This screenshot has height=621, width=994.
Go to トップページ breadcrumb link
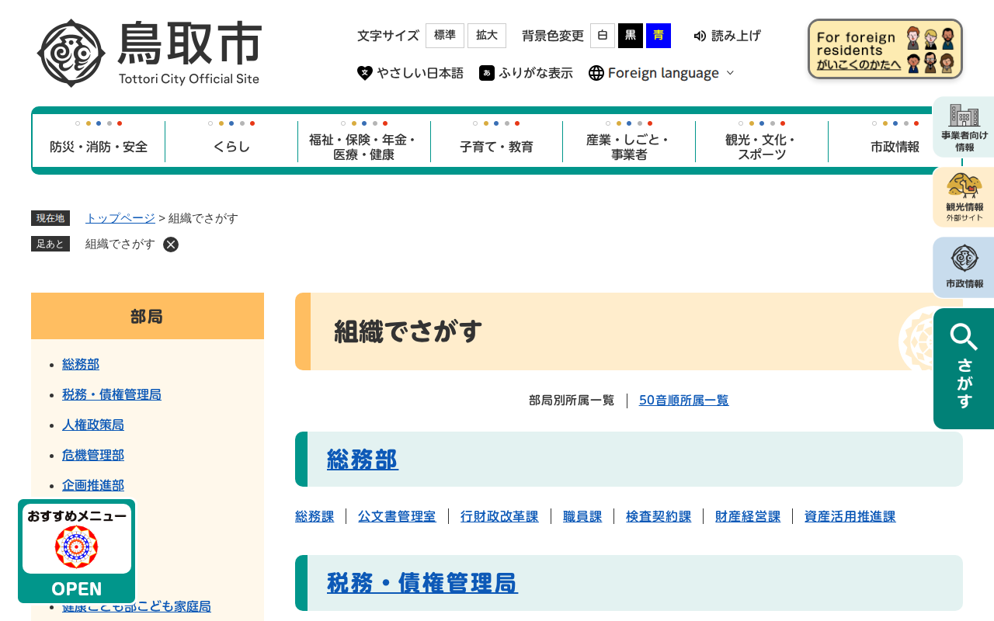click(x=120, y=218)
